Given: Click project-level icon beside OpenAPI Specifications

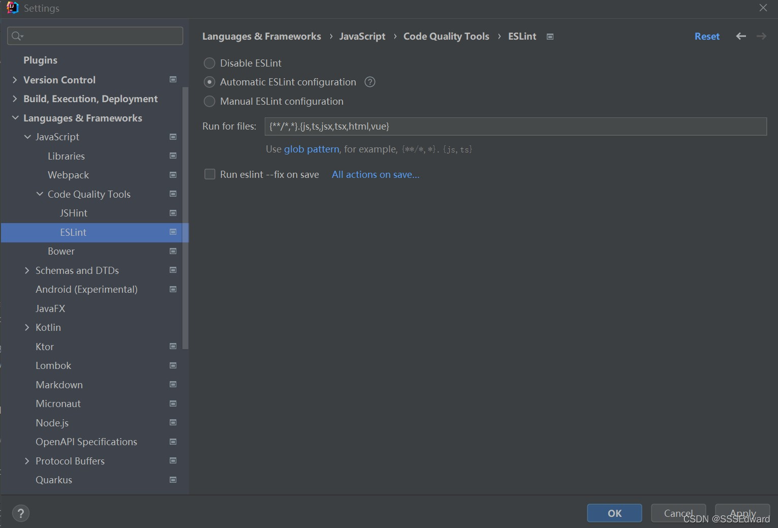Looking at the screenshot, I should coord(173,442).
